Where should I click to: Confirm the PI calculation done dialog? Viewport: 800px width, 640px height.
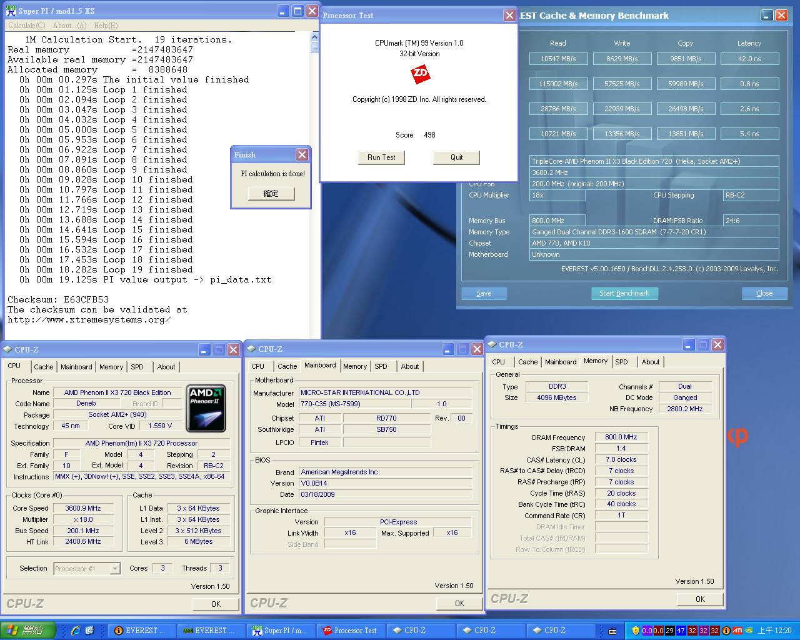[x=271, y=194]
